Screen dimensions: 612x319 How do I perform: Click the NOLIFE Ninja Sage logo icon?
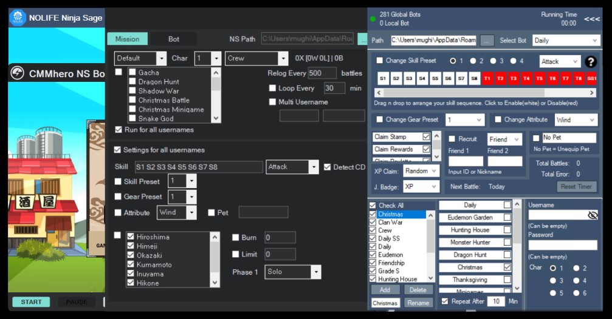(x=18, y=18)
